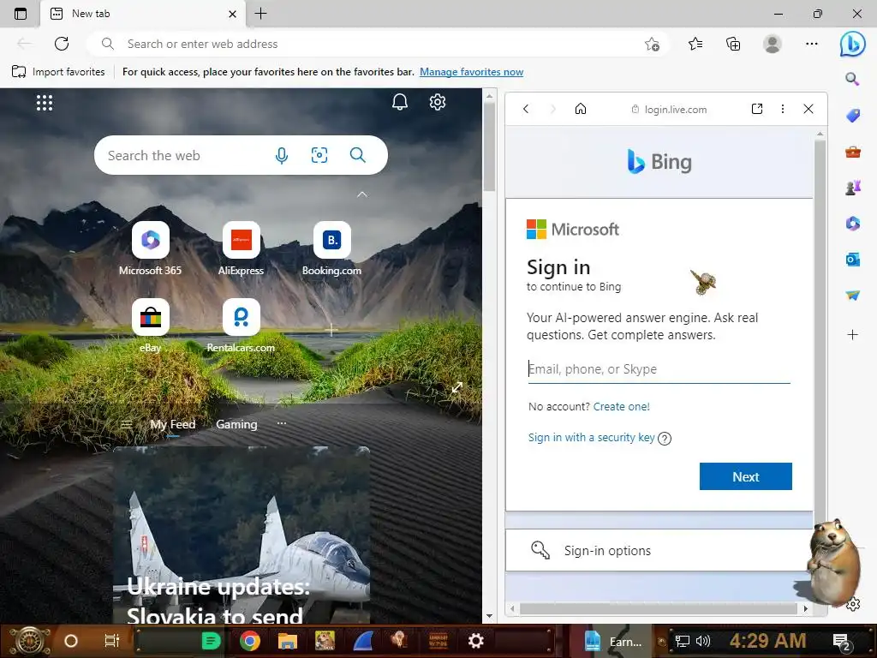This screenshot has width=877, height=658.
Task: Open the security key help question mark
Action: click(x=665, y=438)
